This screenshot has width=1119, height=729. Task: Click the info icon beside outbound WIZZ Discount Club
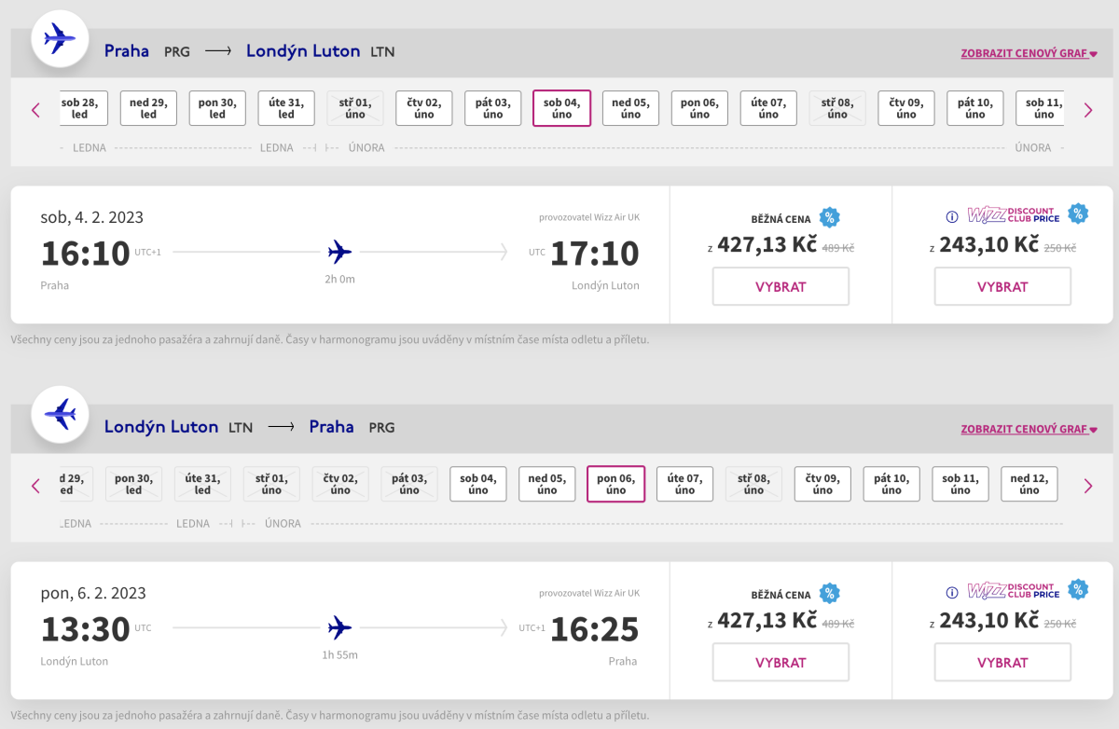952,217
